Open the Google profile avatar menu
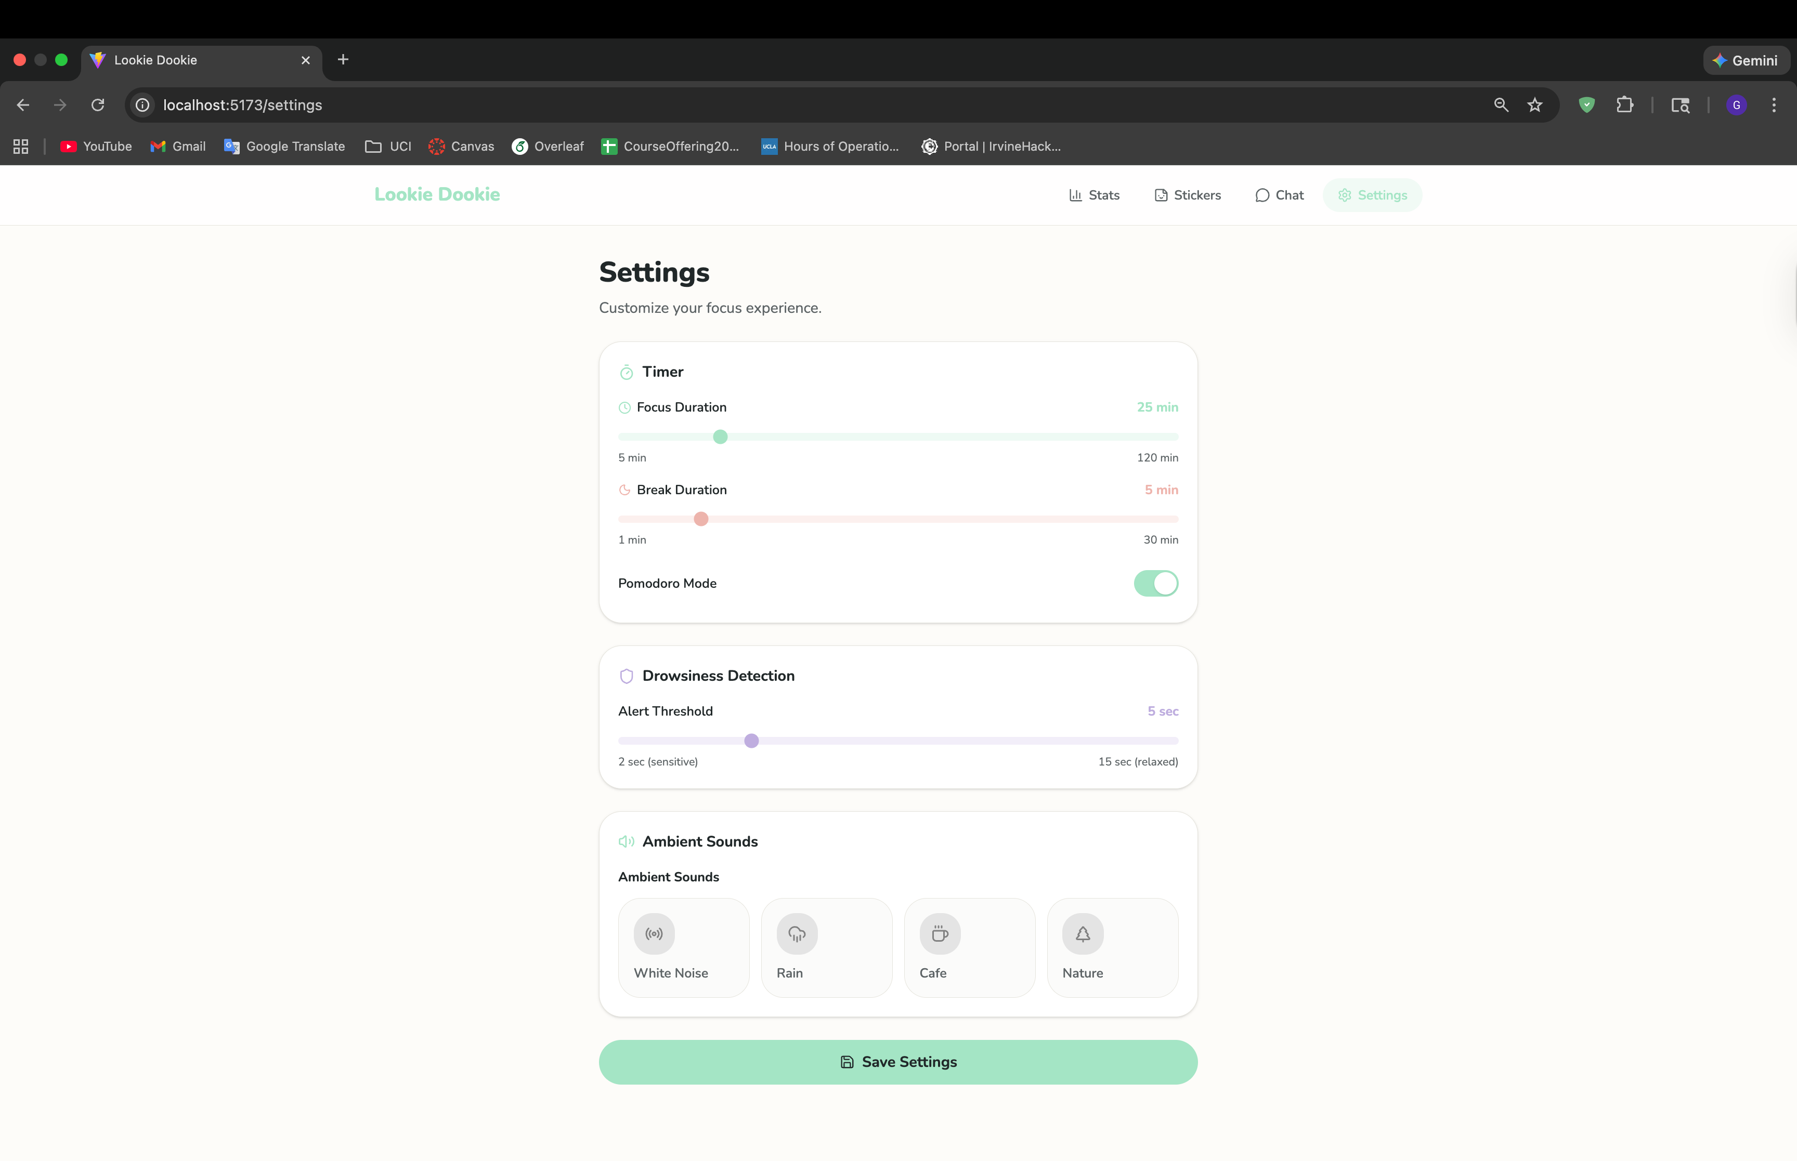 point(1736,105)
